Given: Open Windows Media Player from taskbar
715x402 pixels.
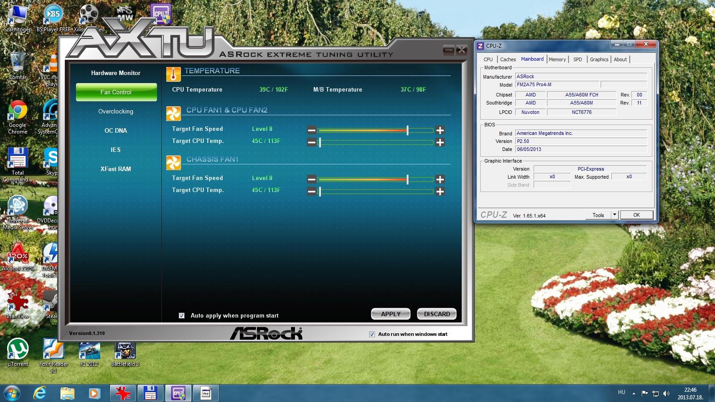Looking at the screenshot, I should click(94, 393).
